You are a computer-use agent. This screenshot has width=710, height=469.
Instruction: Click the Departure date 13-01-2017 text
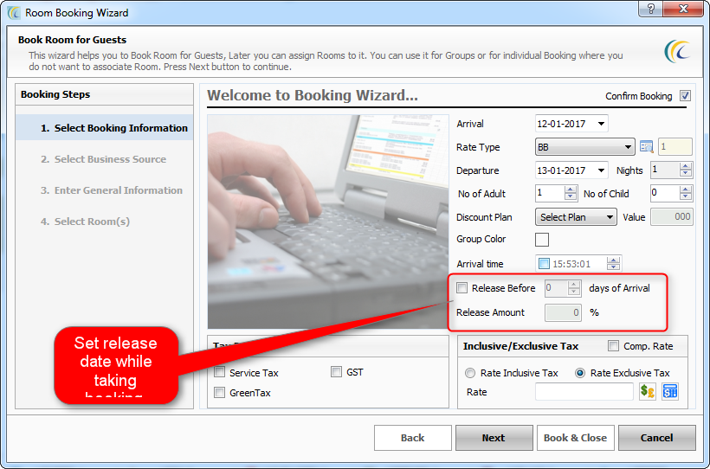[x=561, y=170]
